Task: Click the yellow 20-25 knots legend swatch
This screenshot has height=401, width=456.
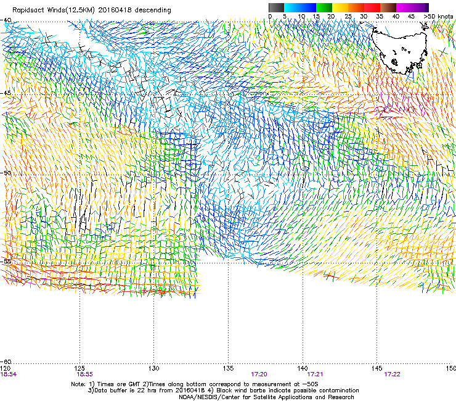Action: pos(340,7)
